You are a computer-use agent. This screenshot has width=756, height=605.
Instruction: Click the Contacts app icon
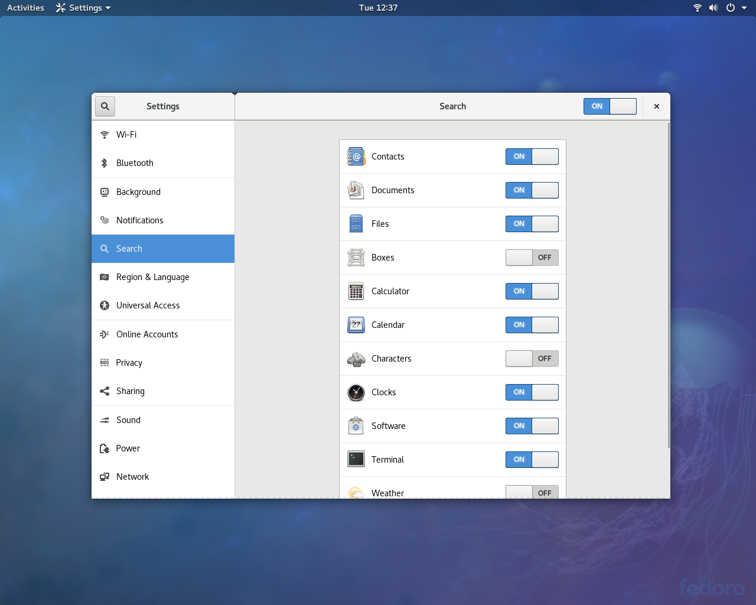click(x=356, y=157)
